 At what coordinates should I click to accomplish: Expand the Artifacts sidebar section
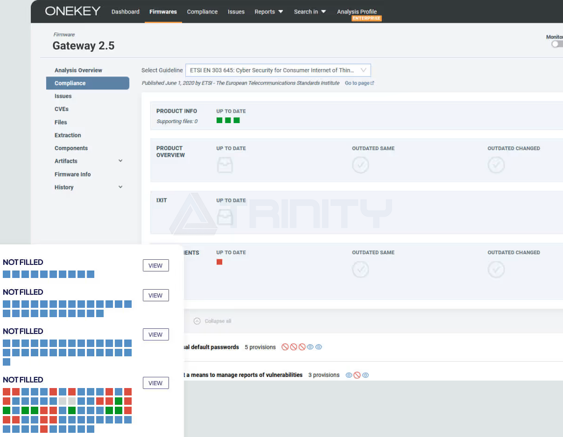(x=120, y=161)
